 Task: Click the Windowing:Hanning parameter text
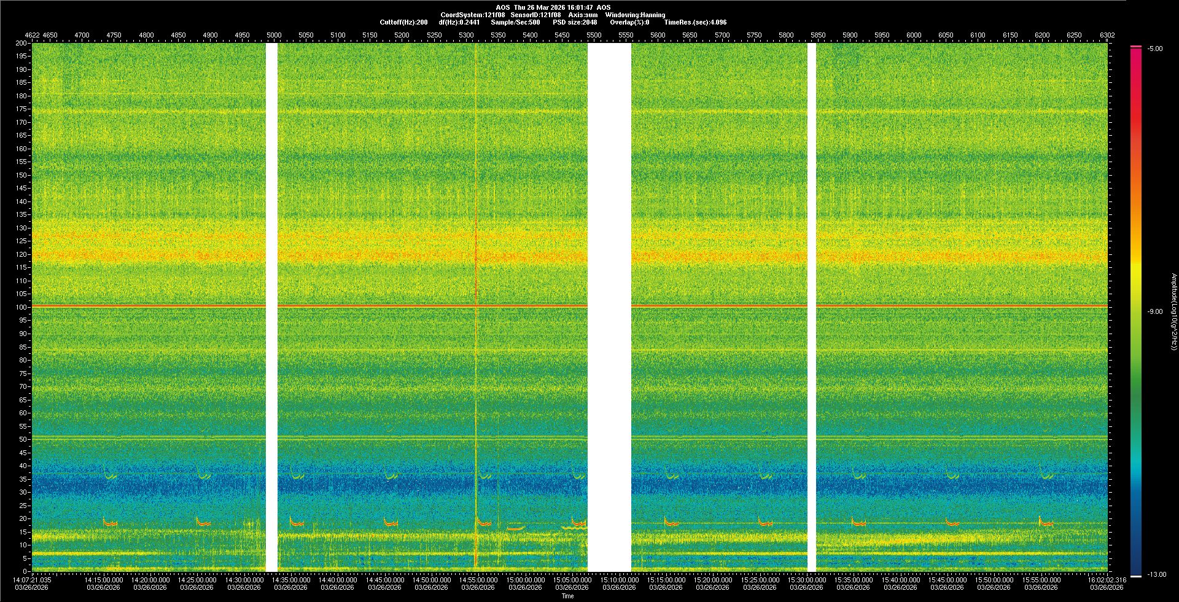click(x=635, y=15)
